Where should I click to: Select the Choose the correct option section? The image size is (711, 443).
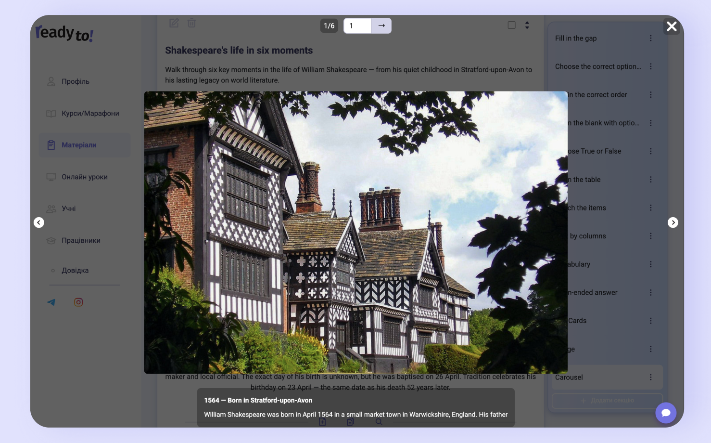607,66
